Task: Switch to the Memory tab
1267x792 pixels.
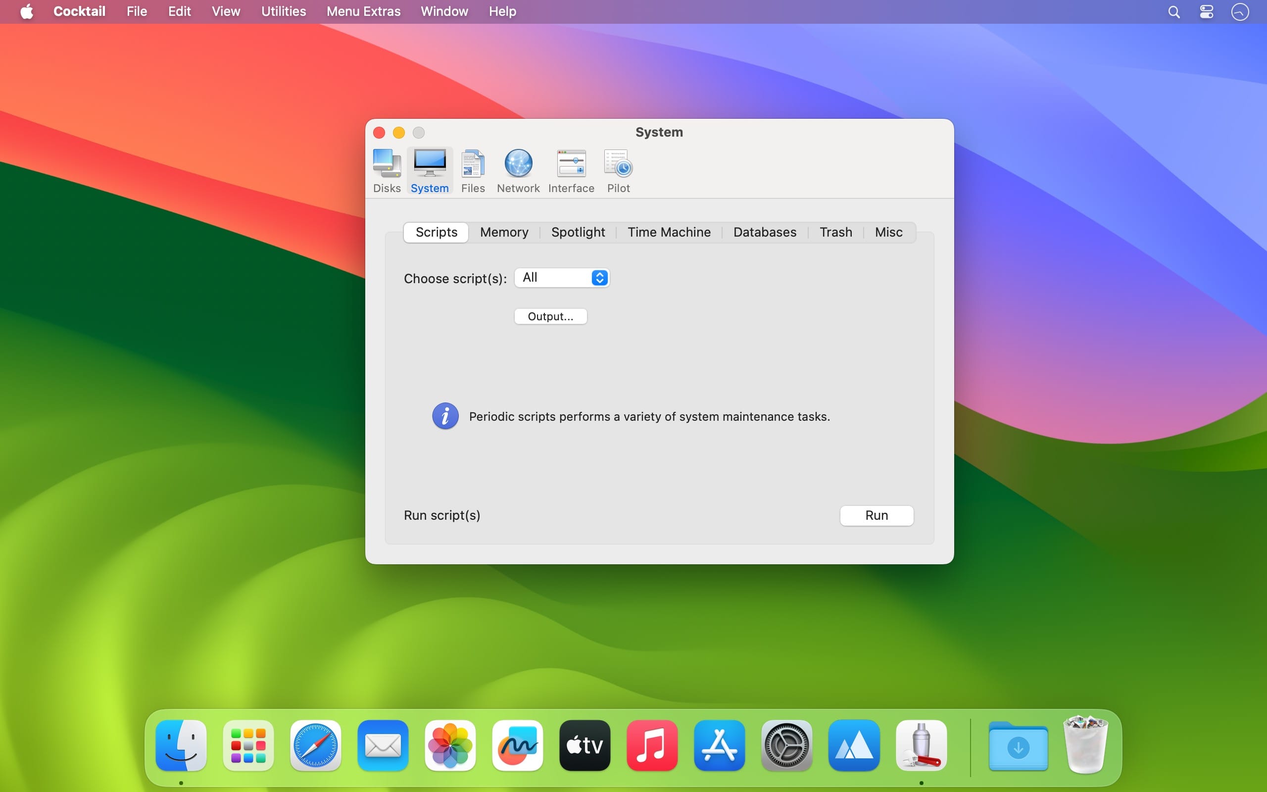Action: pos(504,232)
